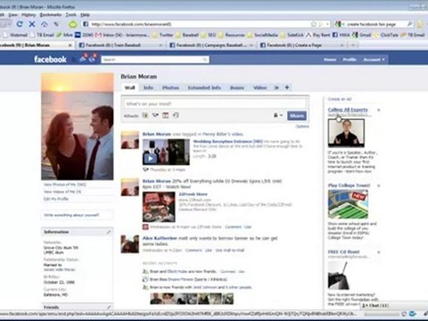Click the Firefox reload button
The image size is (428, 321).
pyautogui.click(x=20, y=24)
